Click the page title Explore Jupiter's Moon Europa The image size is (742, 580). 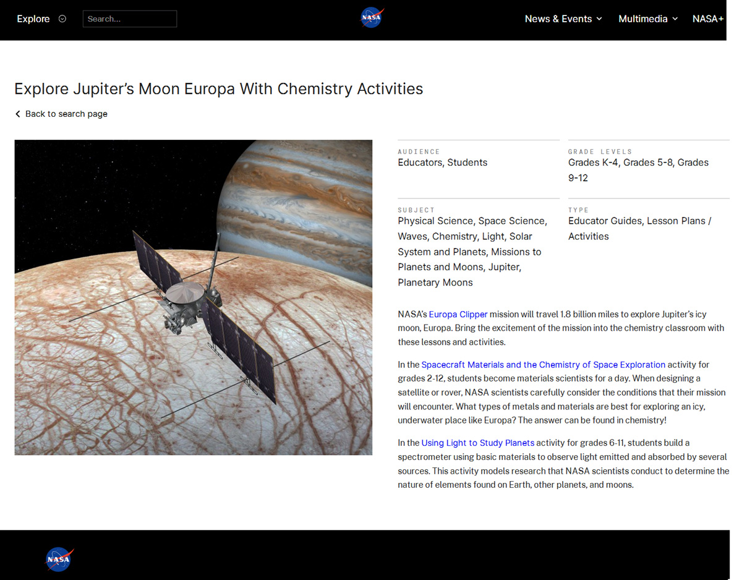point(219,89)
